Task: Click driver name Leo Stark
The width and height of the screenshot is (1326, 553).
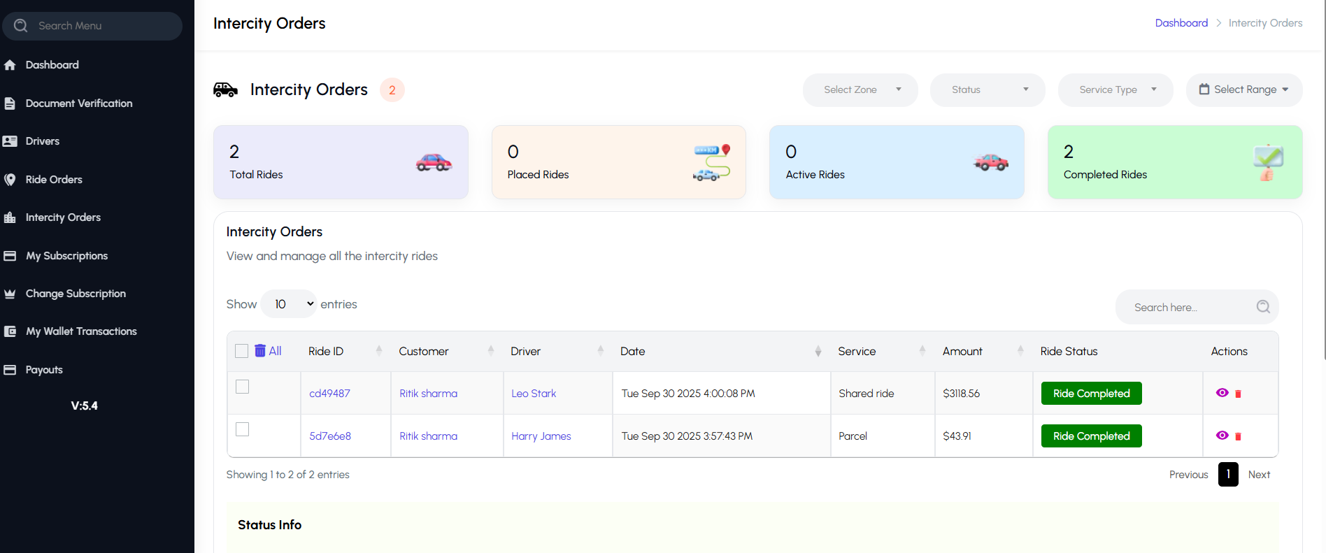Action: (534, 394)
